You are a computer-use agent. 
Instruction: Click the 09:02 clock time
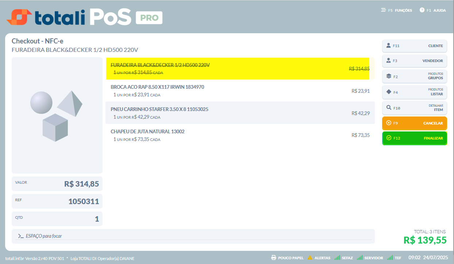[414, 258]
